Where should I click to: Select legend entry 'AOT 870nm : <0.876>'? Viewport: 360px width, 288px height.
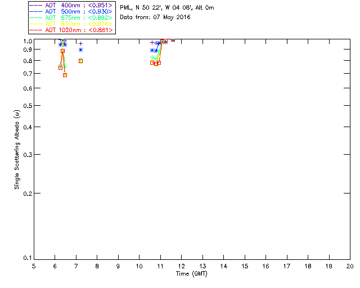click(79, 24)
